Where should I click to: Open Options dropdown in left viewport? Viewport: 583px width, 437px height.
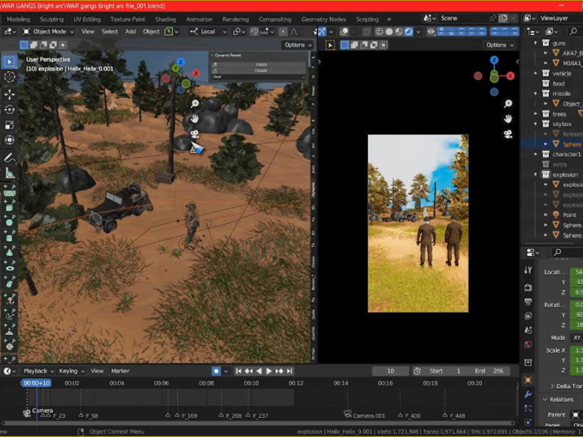click(x=298, y=45)
